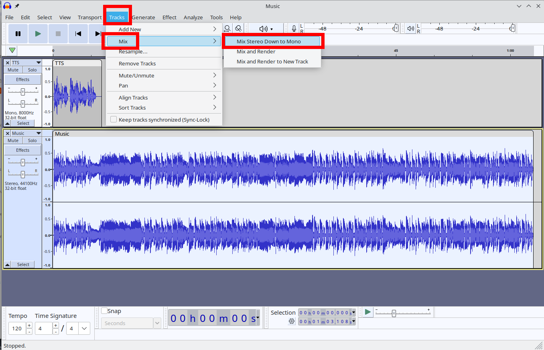Viewport: 544px width, 350px height.
Task: Mute the Music track
Action: [x=13, y=140]
